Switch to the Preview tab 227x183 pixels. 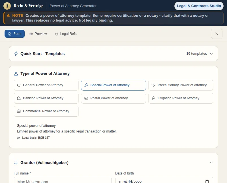(x=38, y=34)
